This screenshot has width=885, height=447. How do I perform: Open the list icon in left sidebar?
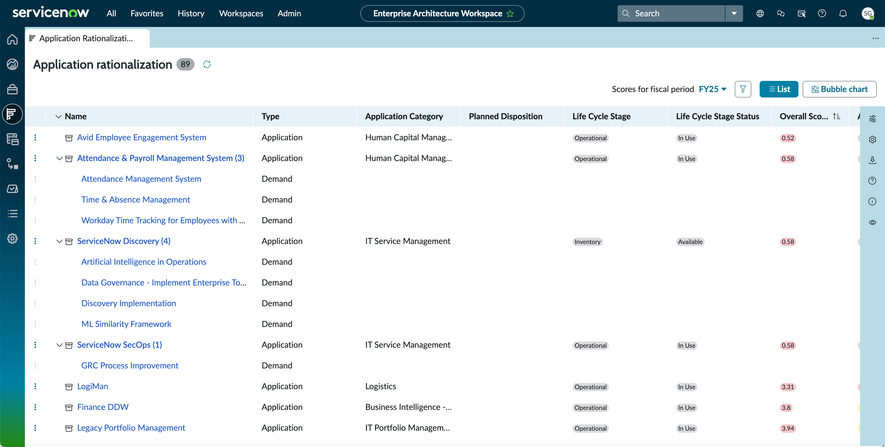(x=12, y=214)
